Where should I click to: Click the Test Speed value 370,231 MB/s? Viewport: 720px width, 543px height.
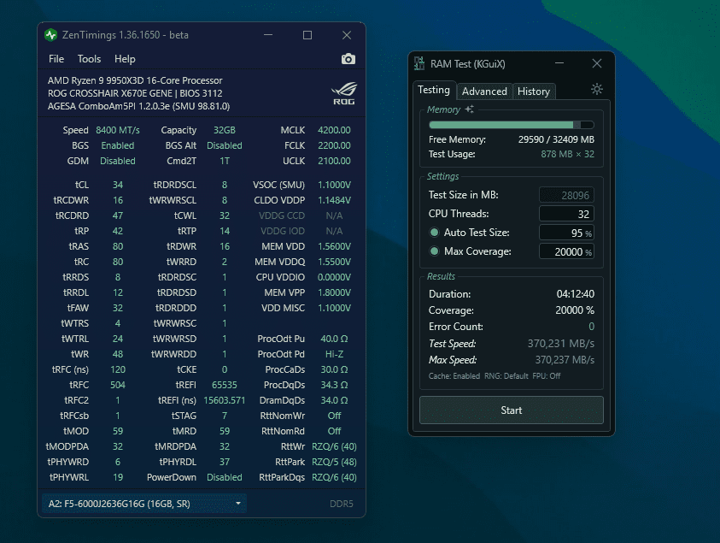560,344
